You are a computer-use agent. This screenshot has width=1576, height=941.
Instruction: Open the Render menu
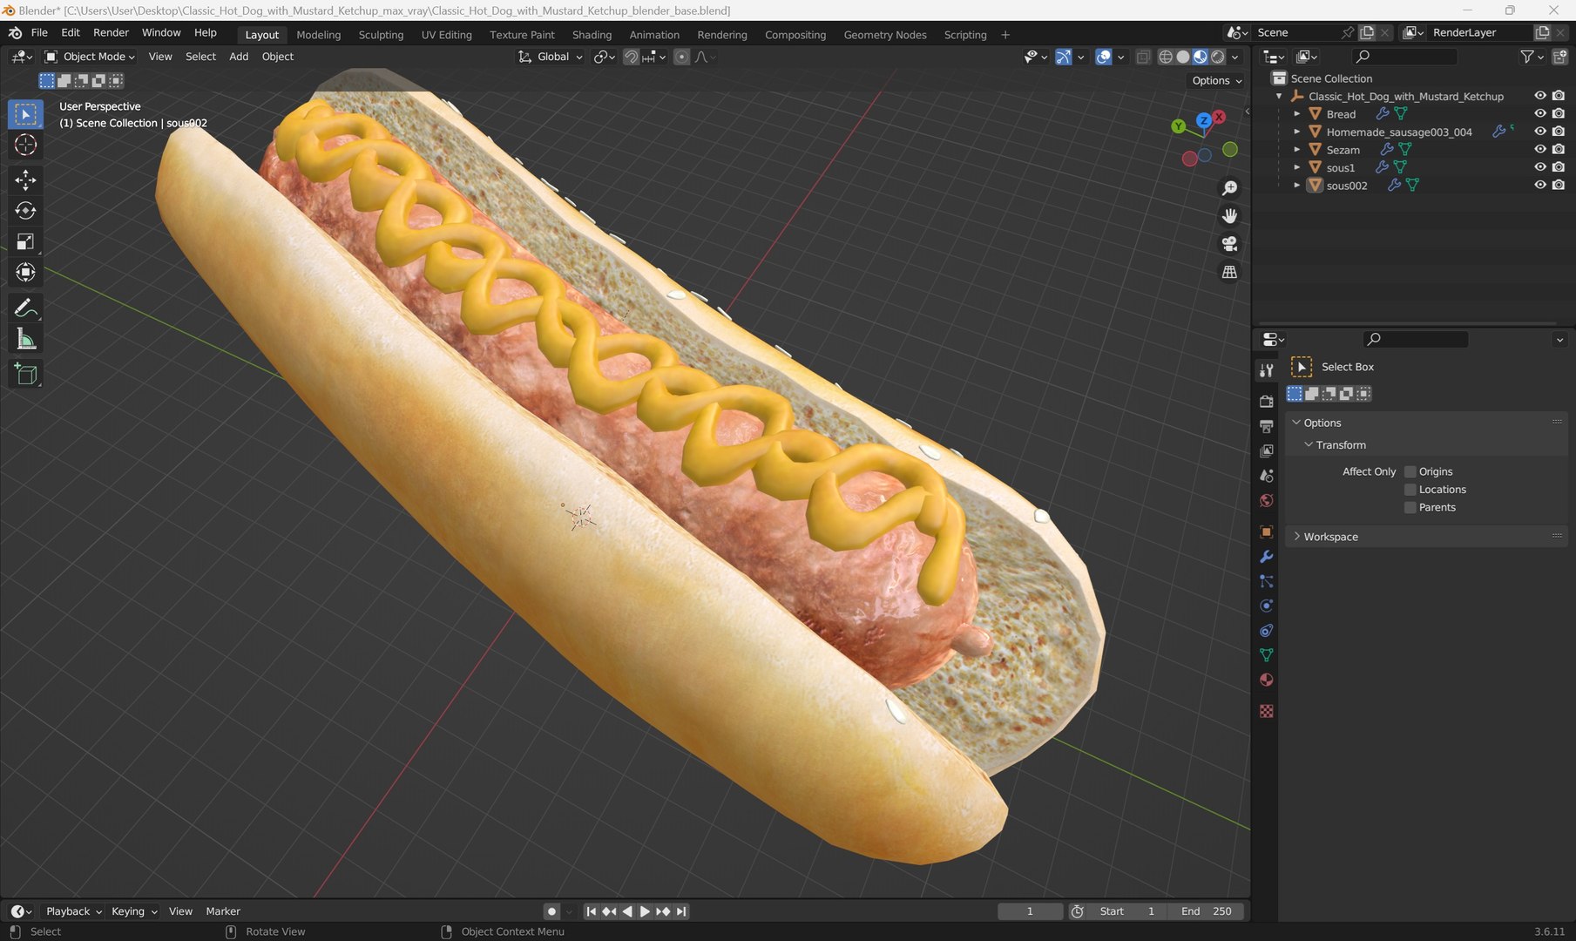coord(111,32)
